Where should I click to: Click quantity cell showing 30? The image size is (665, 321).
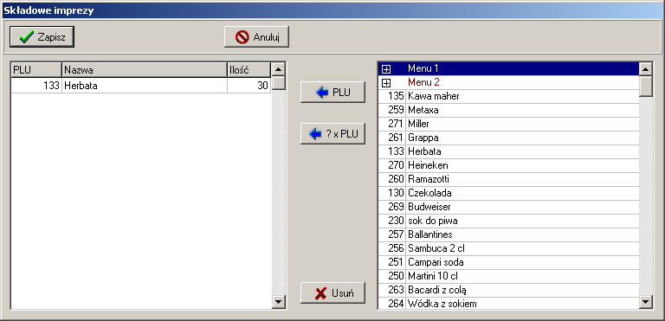(x=249, y=86)
